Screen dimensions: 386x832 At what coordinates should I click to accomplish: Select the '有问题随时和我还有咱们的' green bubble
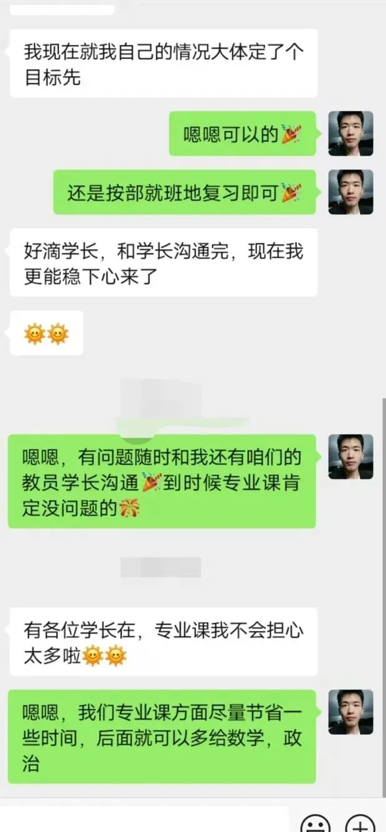162,481
